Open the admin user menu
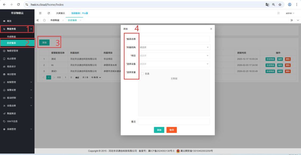This screenshot has height=155, width=301. tap(290, 13)
